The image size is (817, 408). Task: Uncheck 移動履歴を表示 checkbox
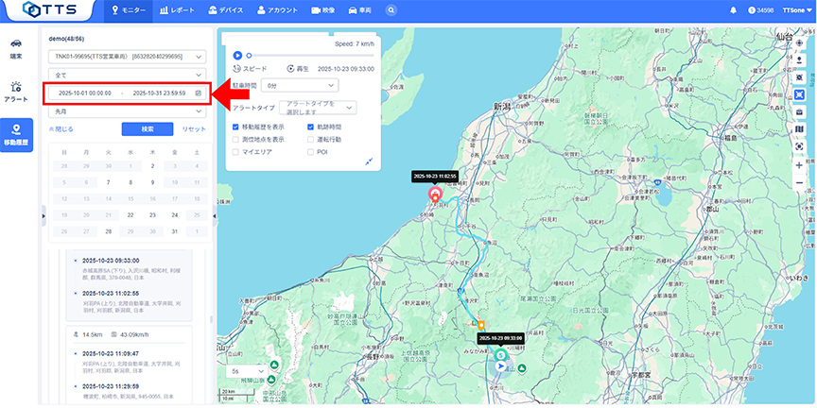[235, 126]
